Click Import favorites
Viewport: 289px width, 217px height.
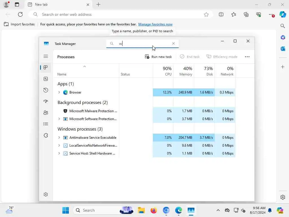tap(19, 24)
